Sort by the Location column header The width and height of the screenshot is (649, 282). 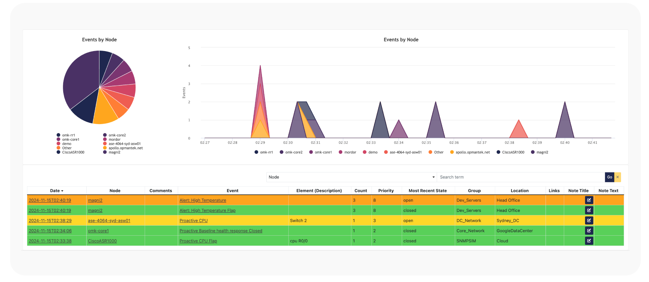tap(520, 191)
